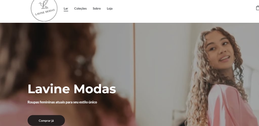Click the Roupas femininas atuais subtitle text
Screen dimensions: 259x126
(x=62, y=102)
